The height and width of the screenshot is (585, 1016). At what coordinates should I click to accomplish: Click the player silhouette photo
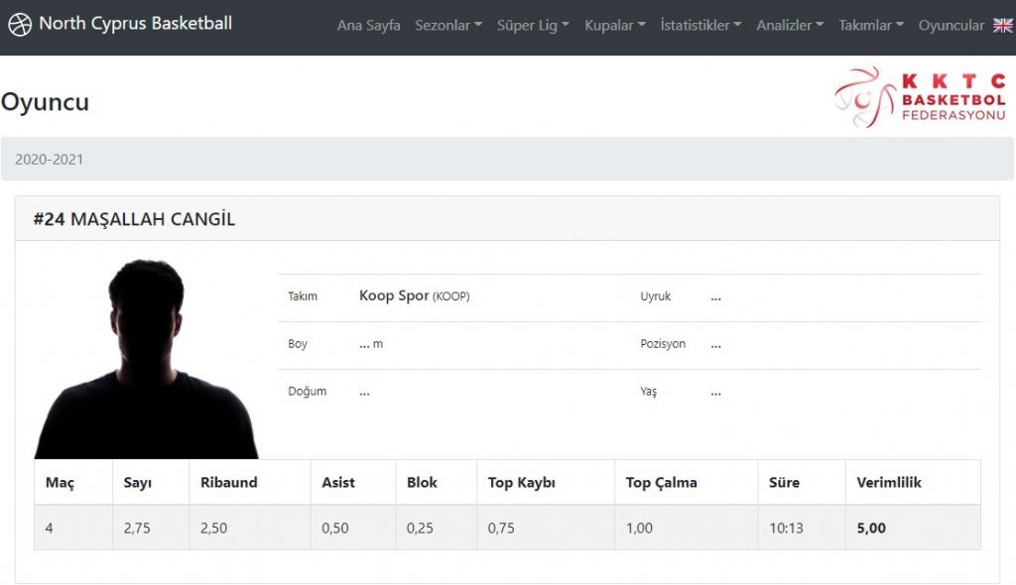[147, 358]
